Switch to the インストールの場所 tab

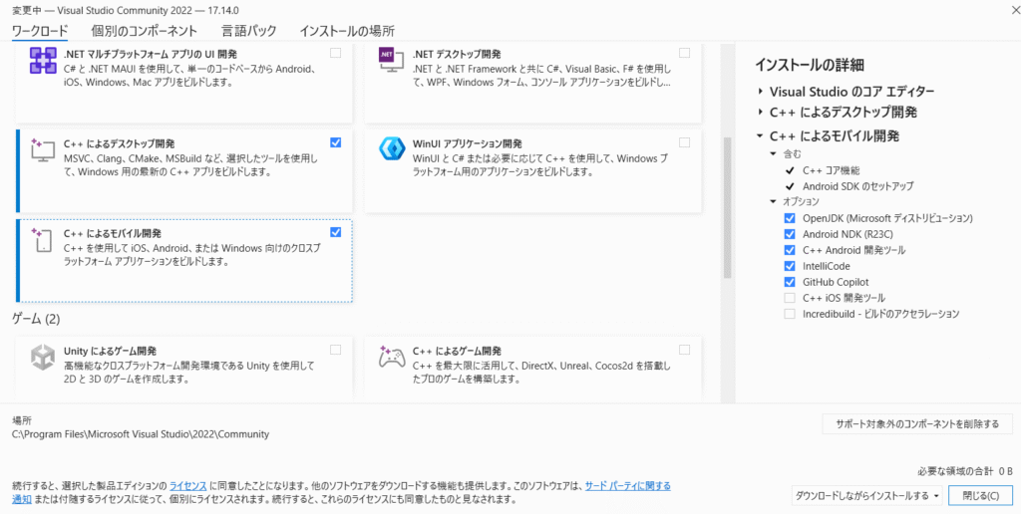pos(346,31)
